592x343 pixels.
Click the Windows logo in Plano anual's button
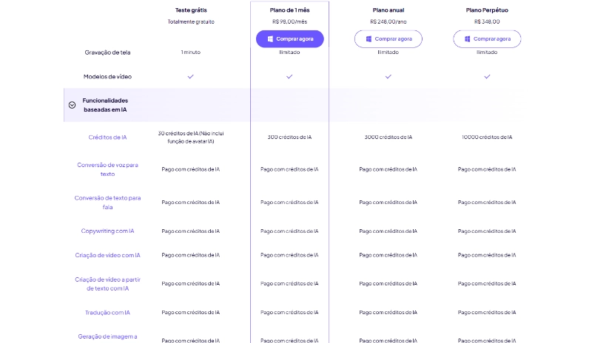click(x=369, y=38)
